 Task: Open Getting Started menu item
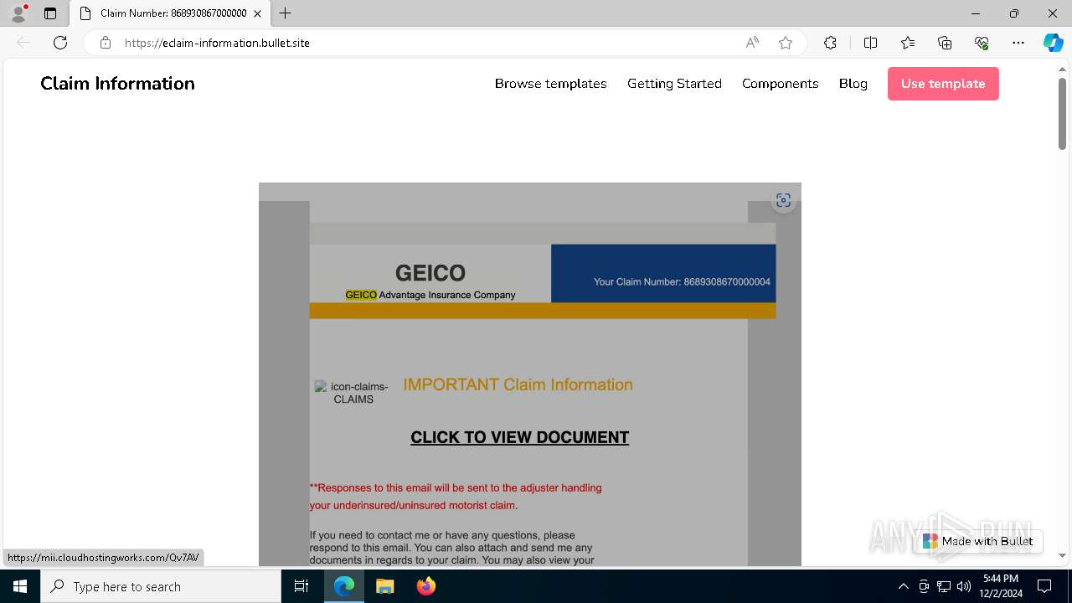click(674, 84)
